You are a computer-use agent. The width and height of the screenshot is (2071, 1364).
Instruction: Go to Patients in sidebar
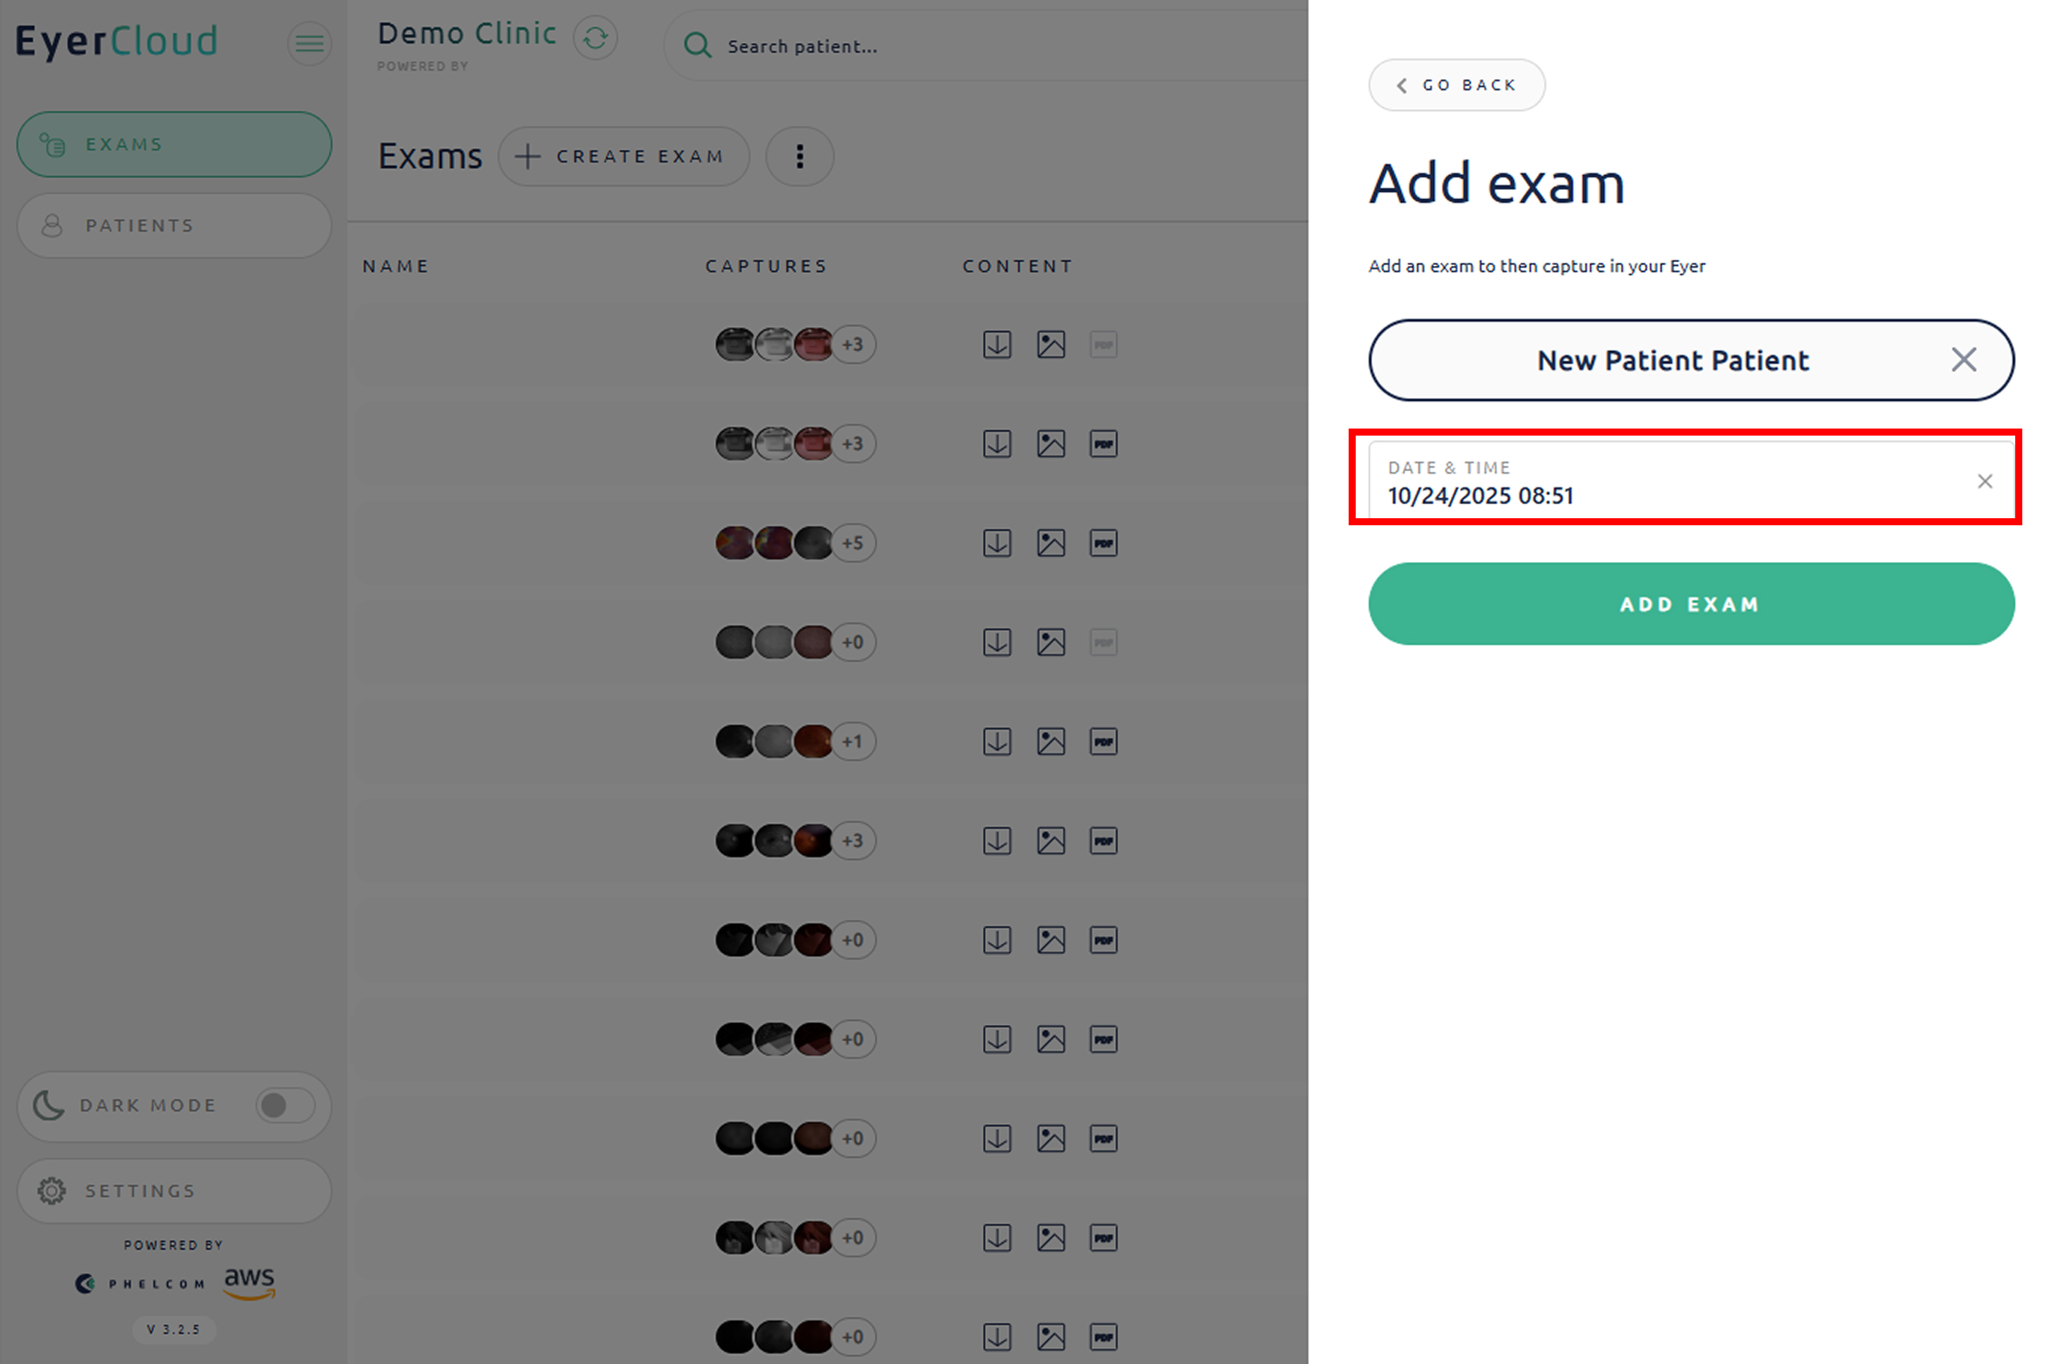tap(174, 225)
